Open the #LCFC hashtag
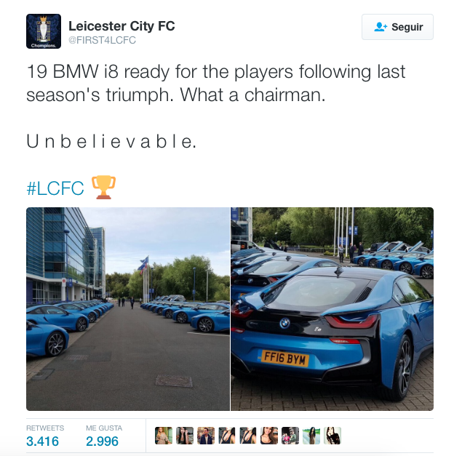 [55, 188]
